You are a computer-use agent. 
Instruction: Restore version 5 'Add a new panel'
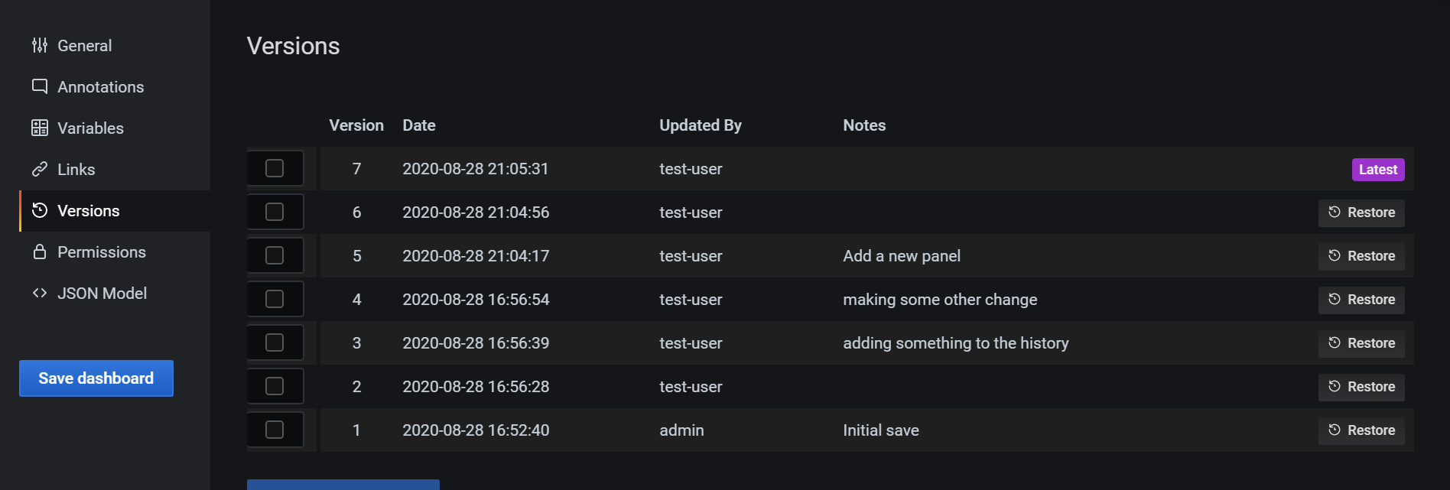1361,256
